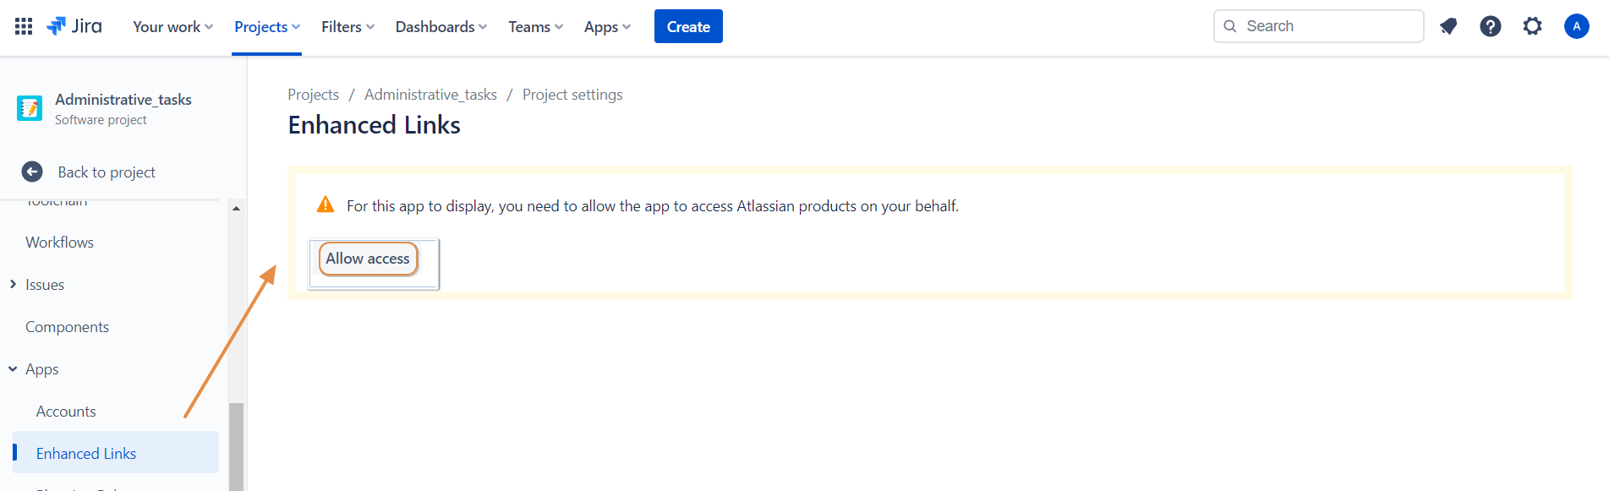Open the notifications icon
Screen dimensions: 1609x491
pos(1448,26)
